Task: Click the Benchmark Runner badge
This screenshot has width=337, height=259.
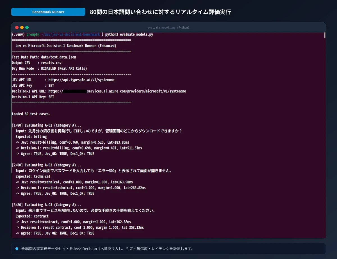Action: [48, 12]
